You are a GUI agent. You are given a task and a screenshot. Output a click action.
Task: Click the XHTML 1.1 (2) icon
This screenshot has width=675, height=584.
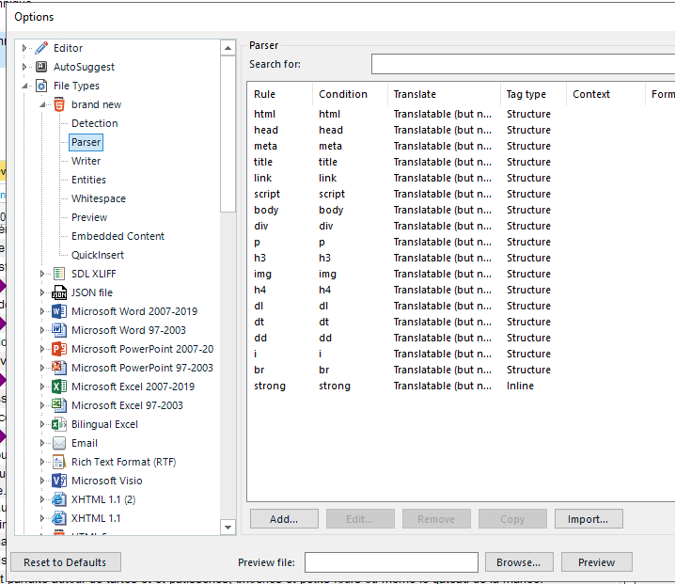59,499
